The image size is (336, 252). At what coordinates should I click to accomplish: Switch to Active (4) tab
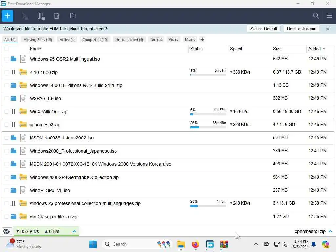point(67,40)
